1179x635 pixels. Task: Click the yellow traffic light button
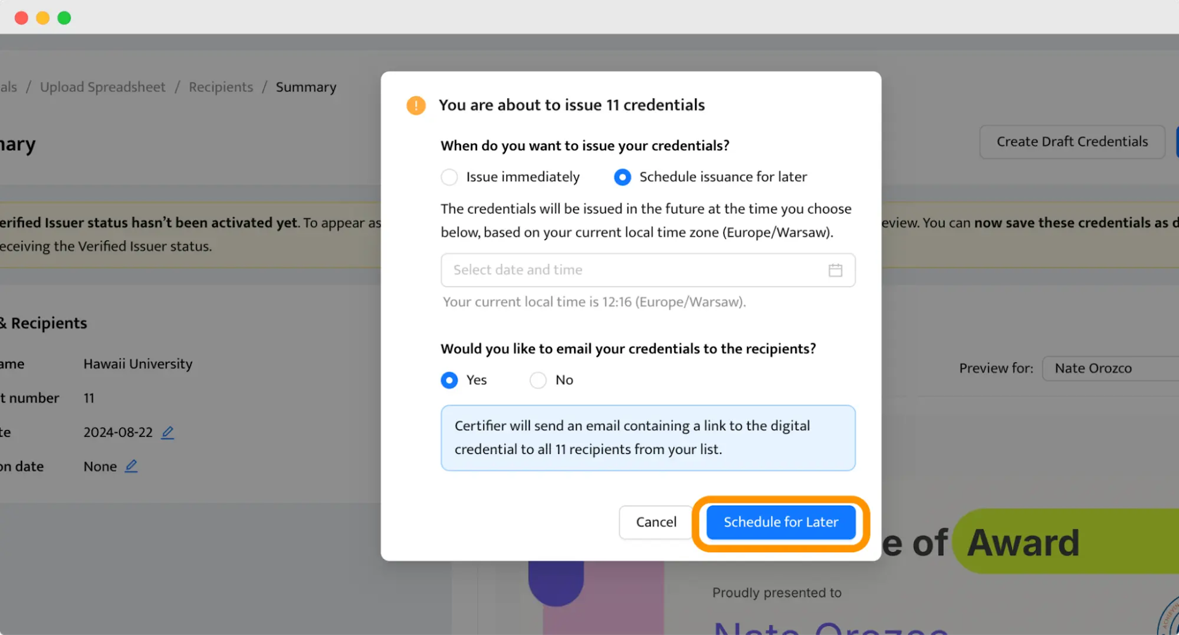click(42, 18)
